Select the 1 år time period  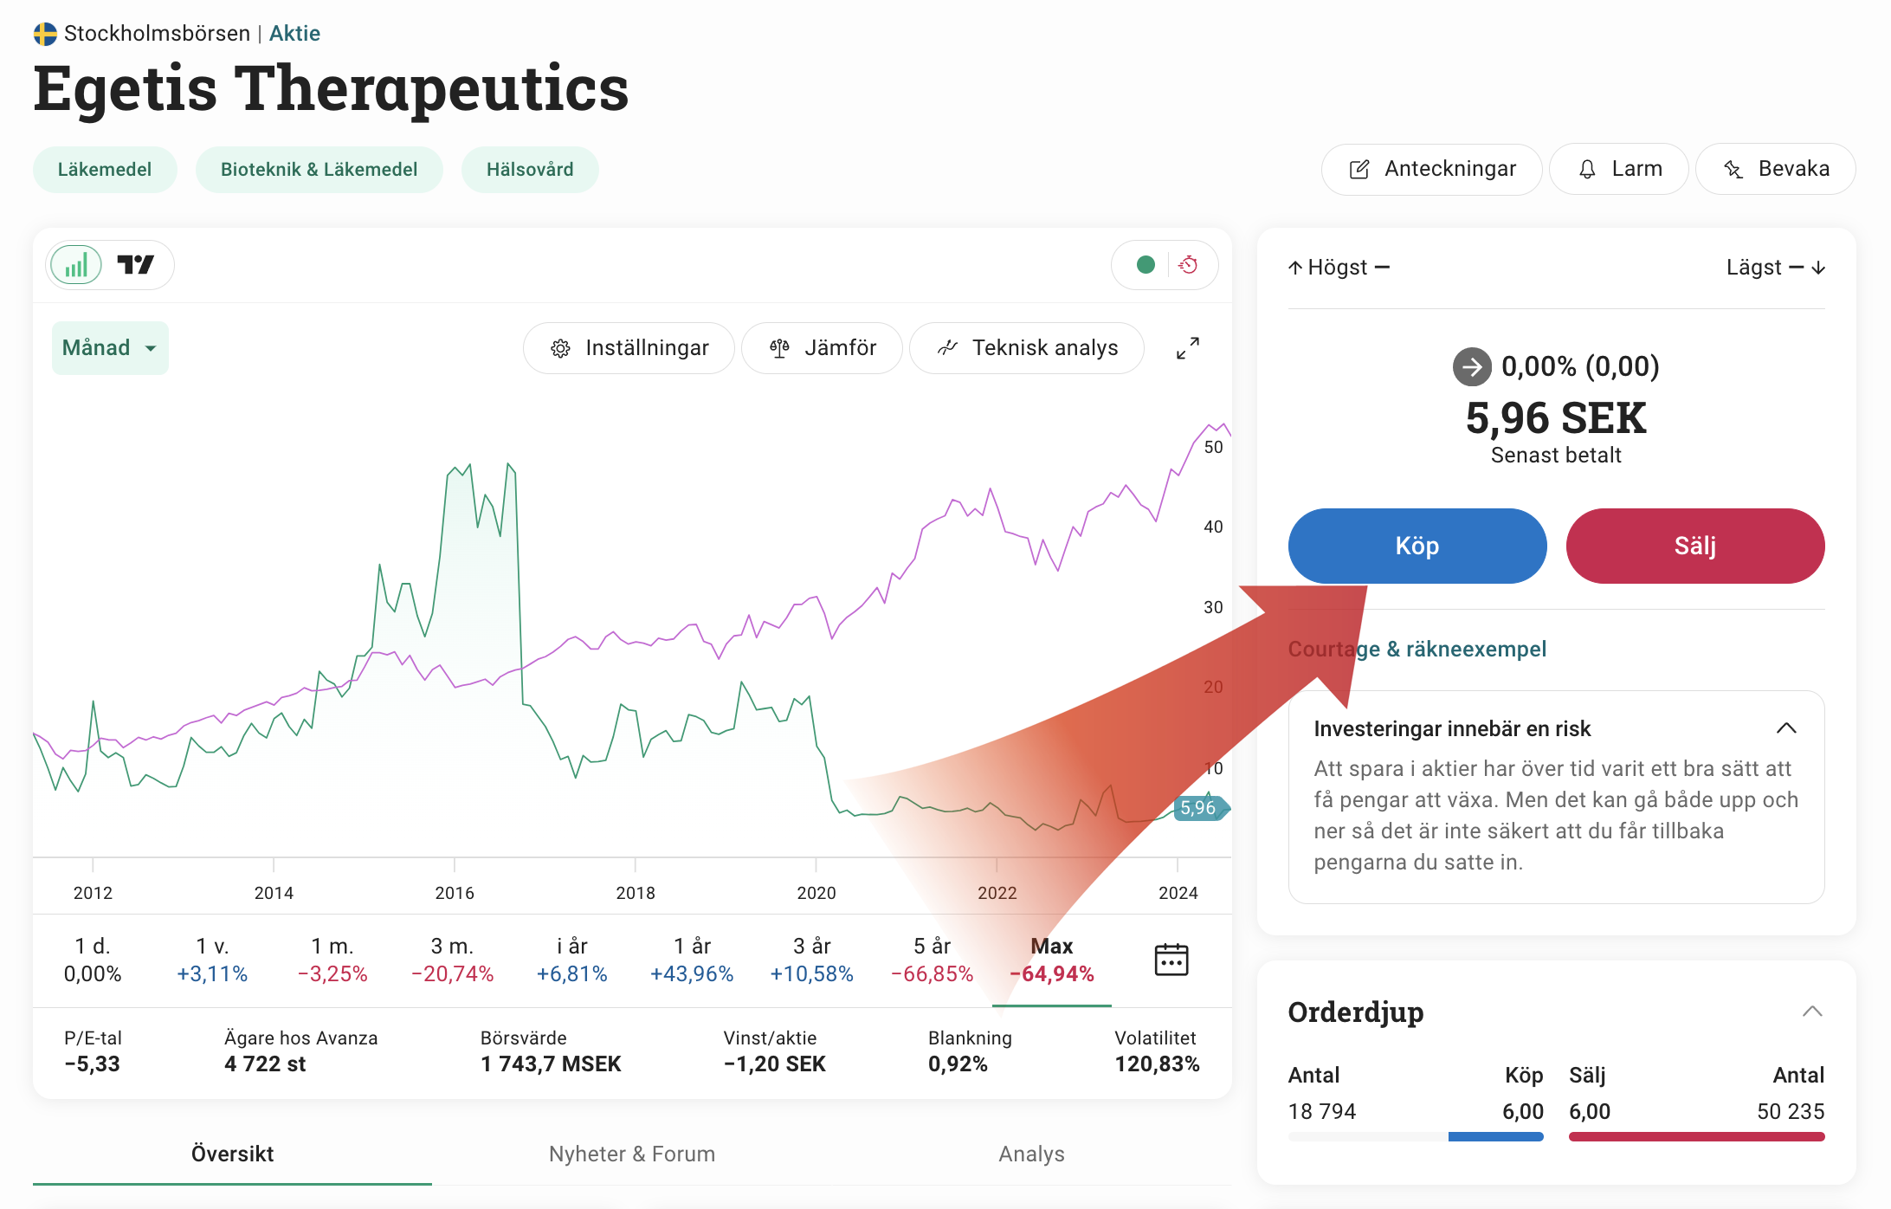click(692, 960)
